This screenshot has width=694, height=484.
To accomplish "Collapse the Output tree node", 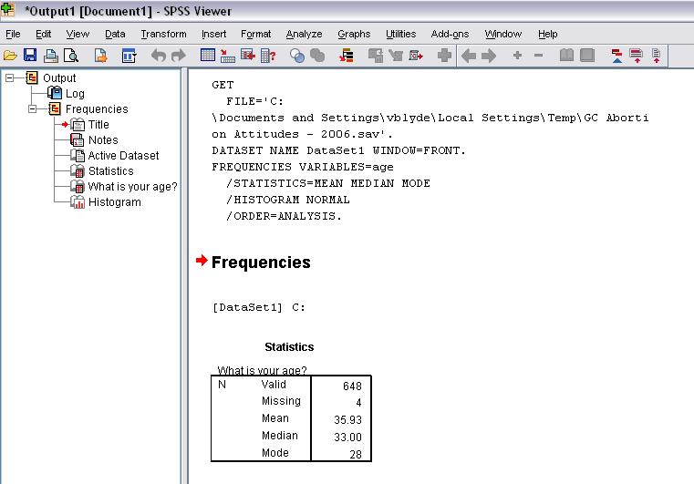I will tap(10, 78).
